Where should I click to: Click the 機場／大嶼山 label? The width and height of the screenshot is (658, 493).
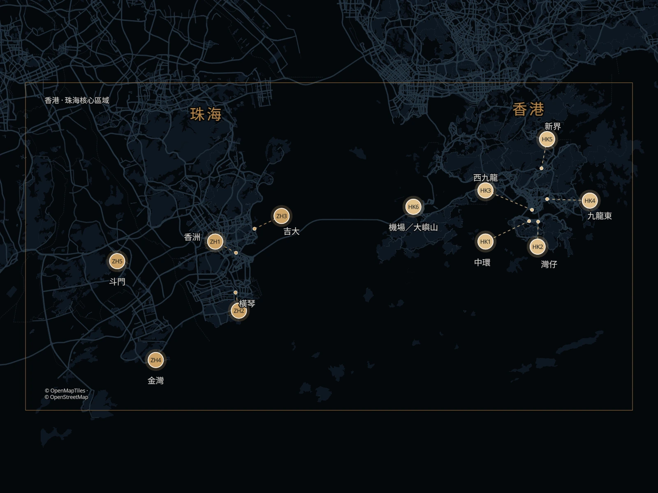pos(413,227)
